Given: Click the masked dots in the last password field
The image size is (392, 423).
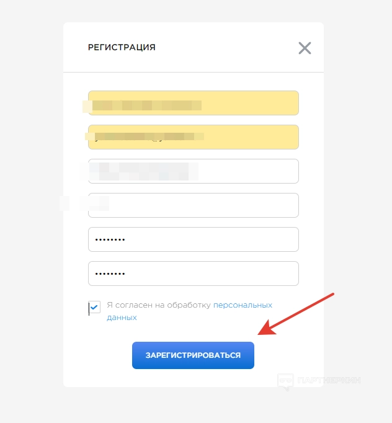Looking at the screenshot, I should point(109,274).
